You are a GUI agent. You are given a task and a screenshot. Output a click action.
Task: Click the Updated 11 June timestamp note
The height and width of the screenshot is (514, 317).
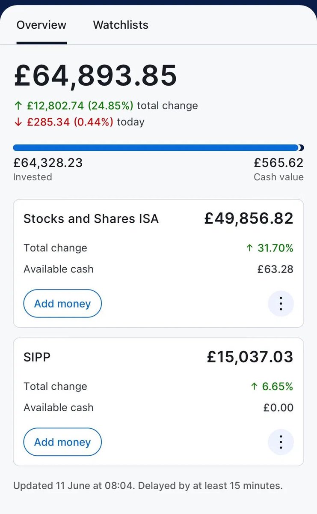[148, 486]
